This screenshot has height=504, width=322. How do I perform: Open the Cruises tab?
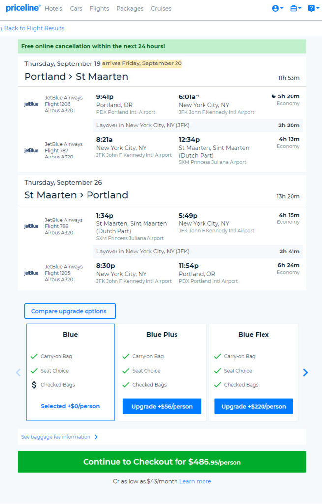161,9
